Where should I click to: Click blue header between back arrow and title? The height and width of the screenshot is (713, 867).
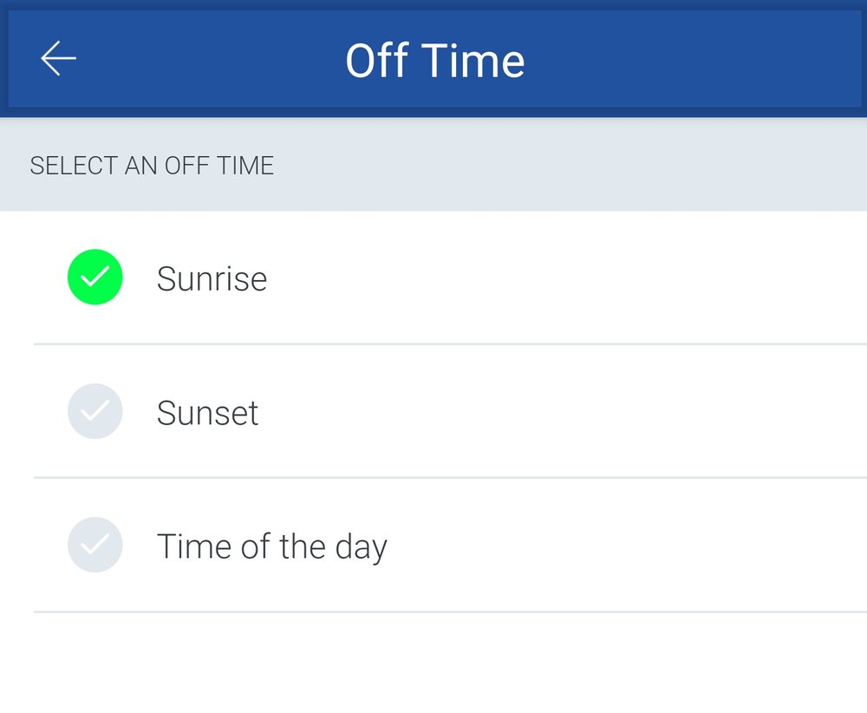210,59
